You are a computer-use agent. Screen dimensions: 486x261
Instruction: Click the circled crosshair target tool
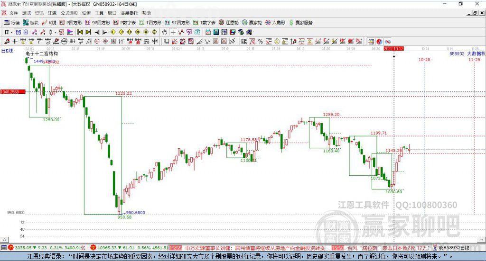tap(97, 41)
